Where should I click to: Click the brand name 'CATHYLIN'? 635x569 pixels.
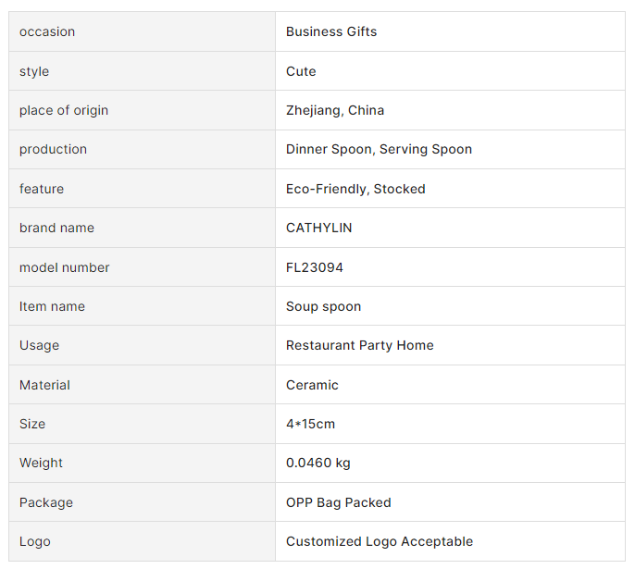coord(318,228)
